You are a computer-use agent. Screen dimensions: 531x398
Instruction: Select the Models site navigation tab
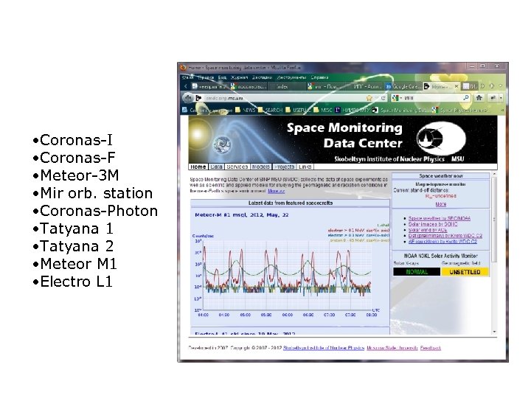(x=261, y=167)
